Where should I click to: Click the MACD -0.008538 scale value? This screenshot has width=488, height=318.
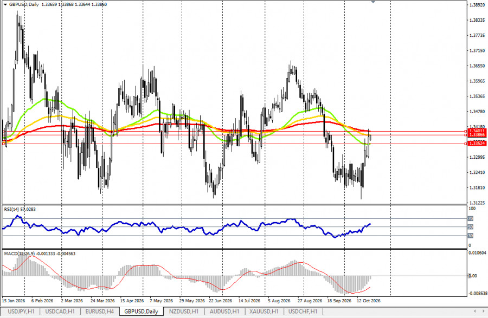(x=477, y=293)
